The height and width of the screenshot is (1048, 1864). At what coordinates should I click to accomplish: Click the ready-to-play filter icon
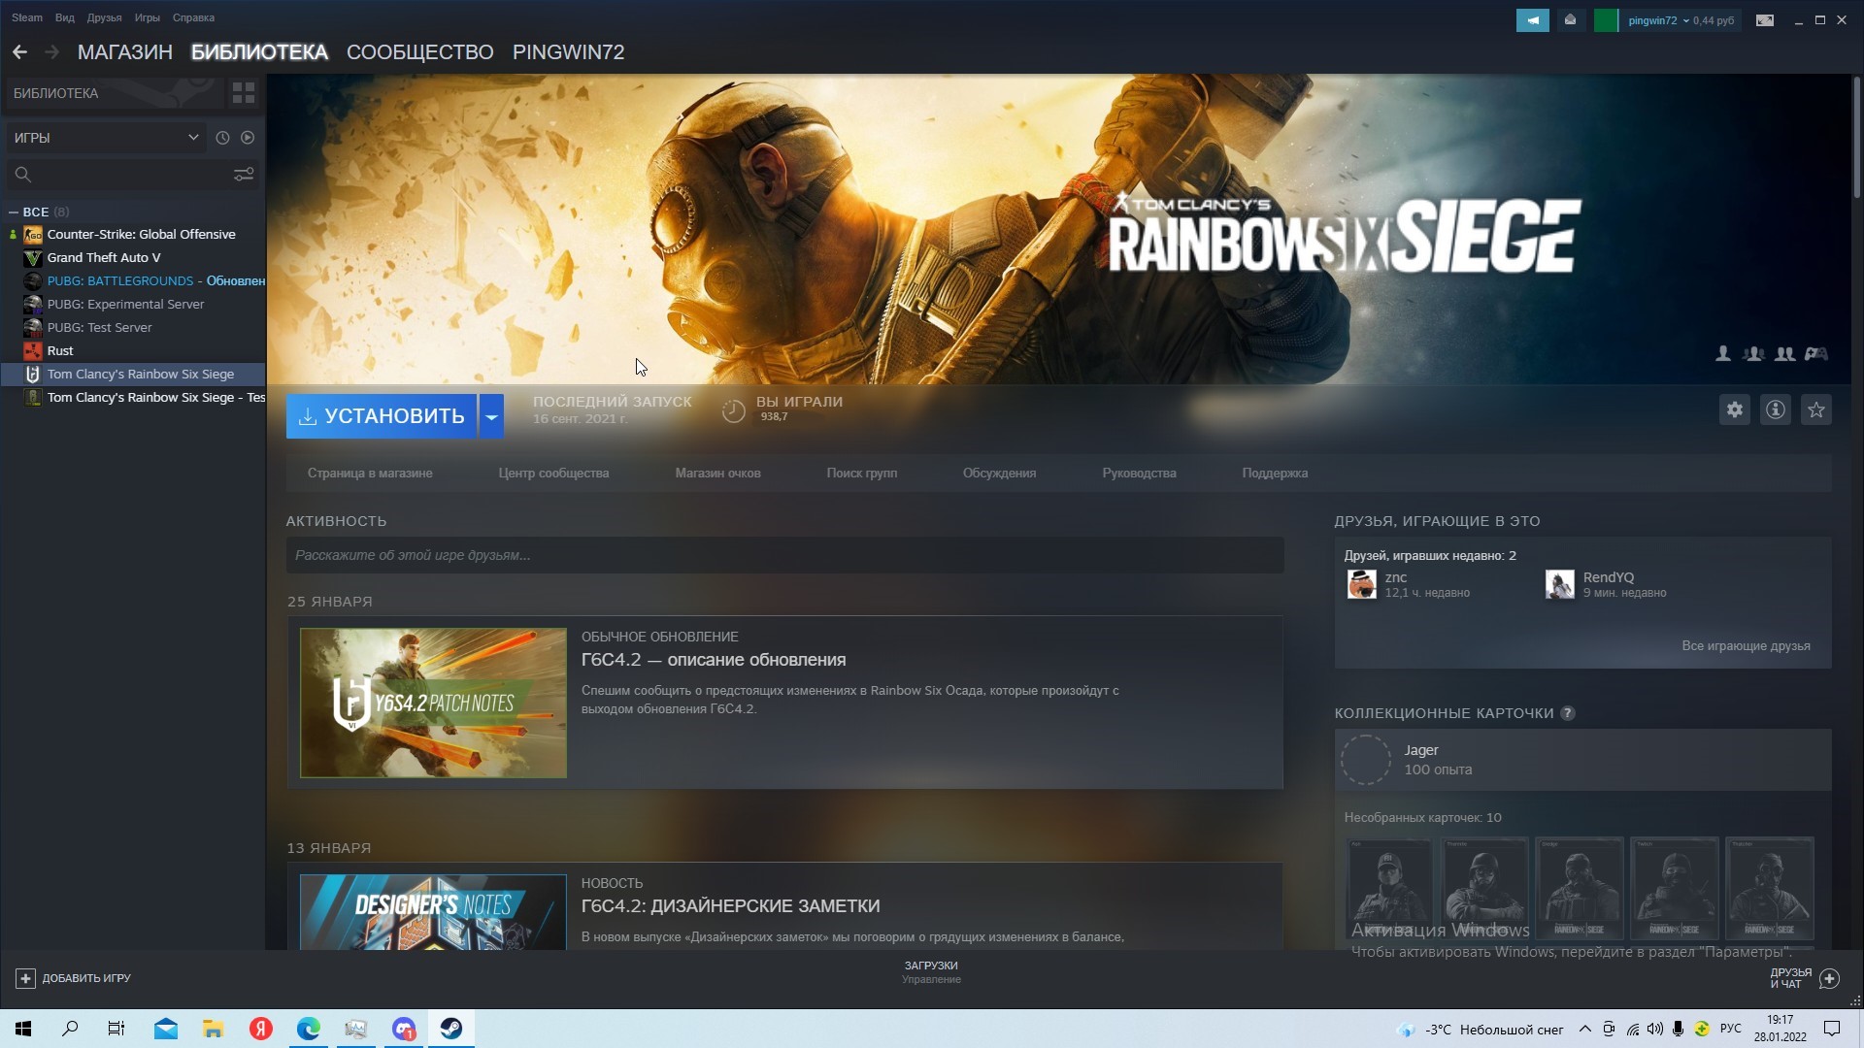pos(248,138)
